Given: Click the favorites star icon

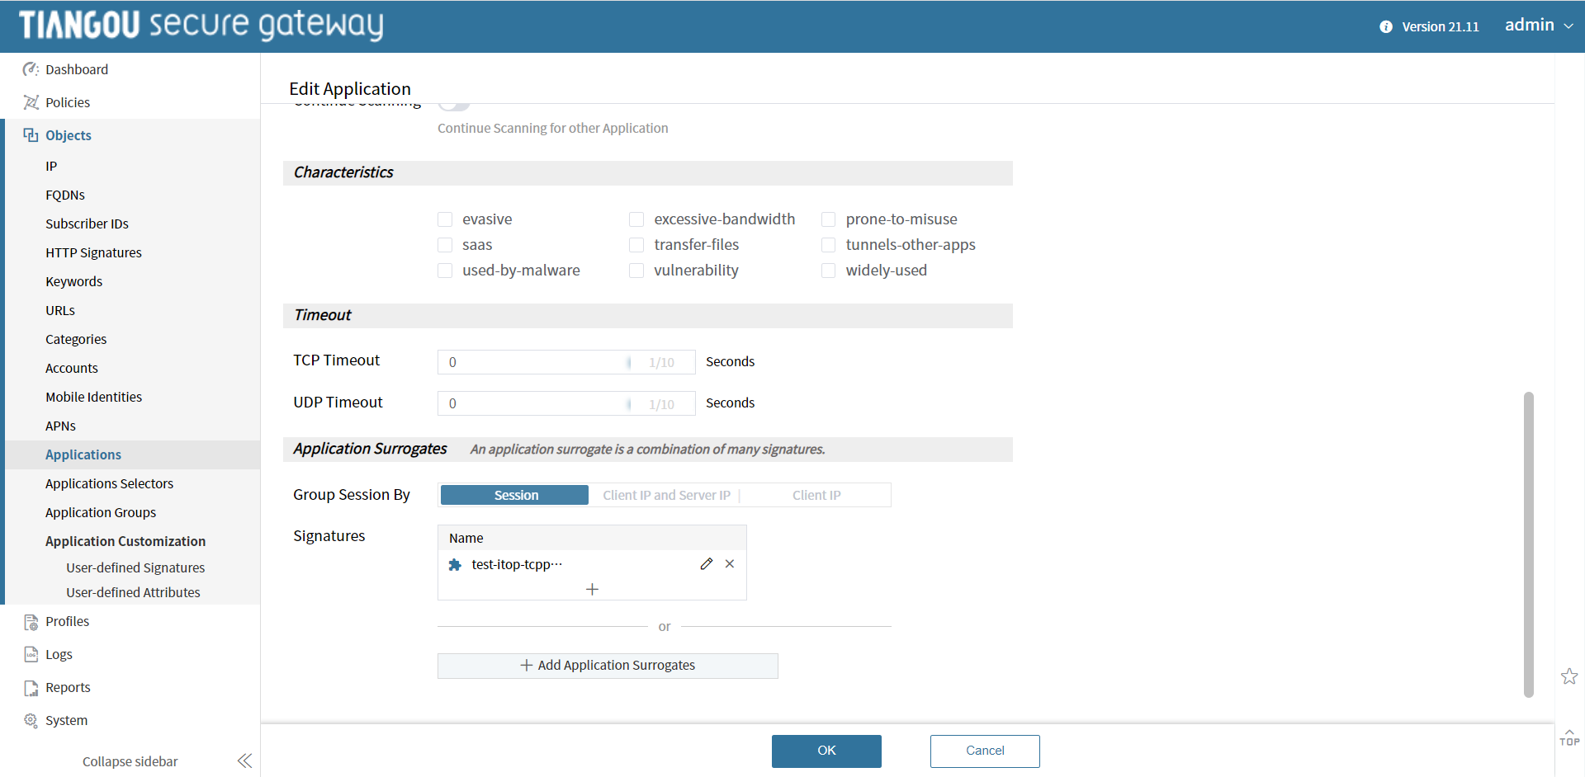Looking at the screenshot, I should tap(1568, 676).
